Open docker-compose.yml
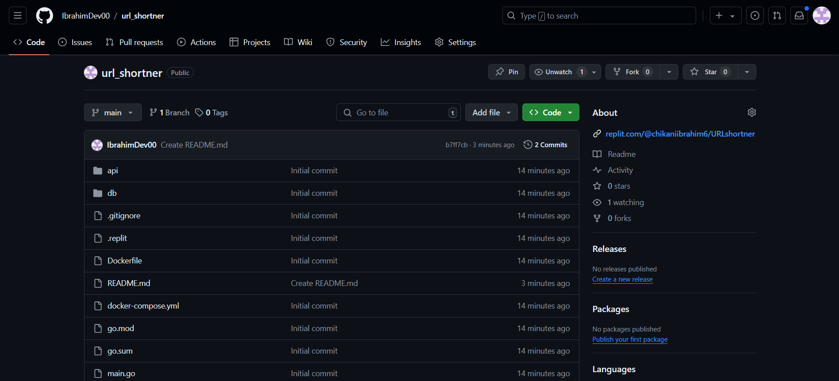This screenshot has height=381, width=839. pos(143,306)
